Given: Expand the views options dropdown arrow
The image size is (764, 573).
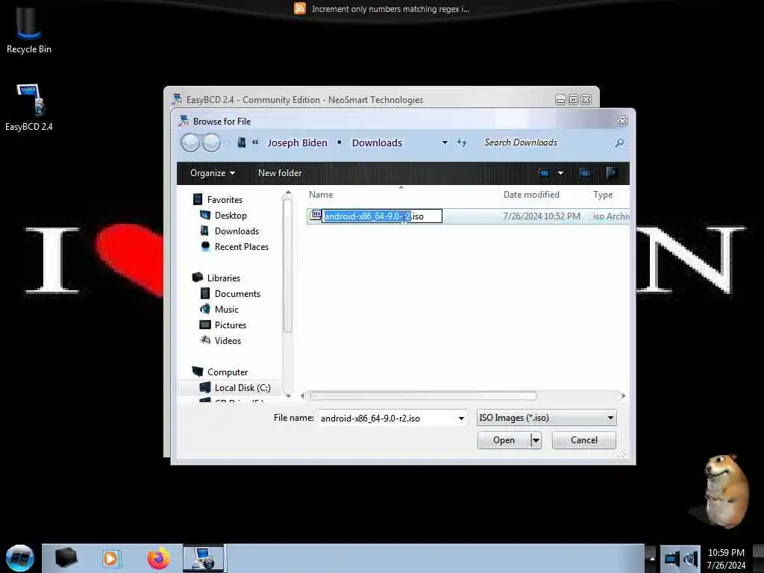Looking at the screenshot, I should click(561, 173).
